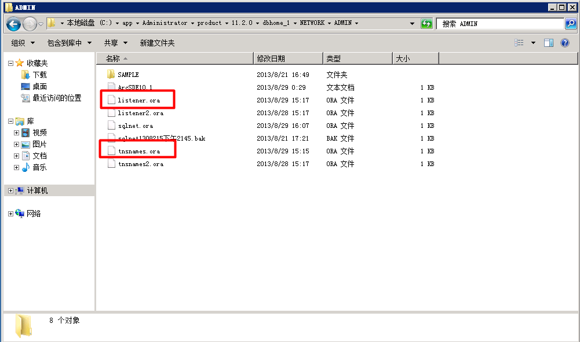This screenshot has height=342, width=580.
Task: Open the tnsnames.ora file
Action: pyautogui.click(x=136, y=151)
